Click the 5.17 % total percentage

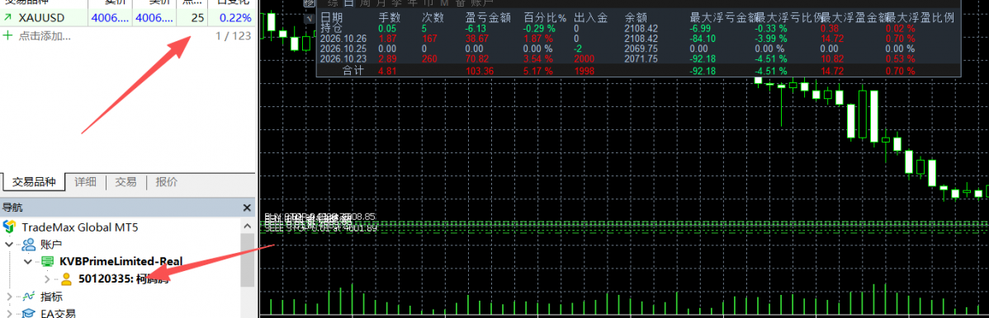point(538,71)
